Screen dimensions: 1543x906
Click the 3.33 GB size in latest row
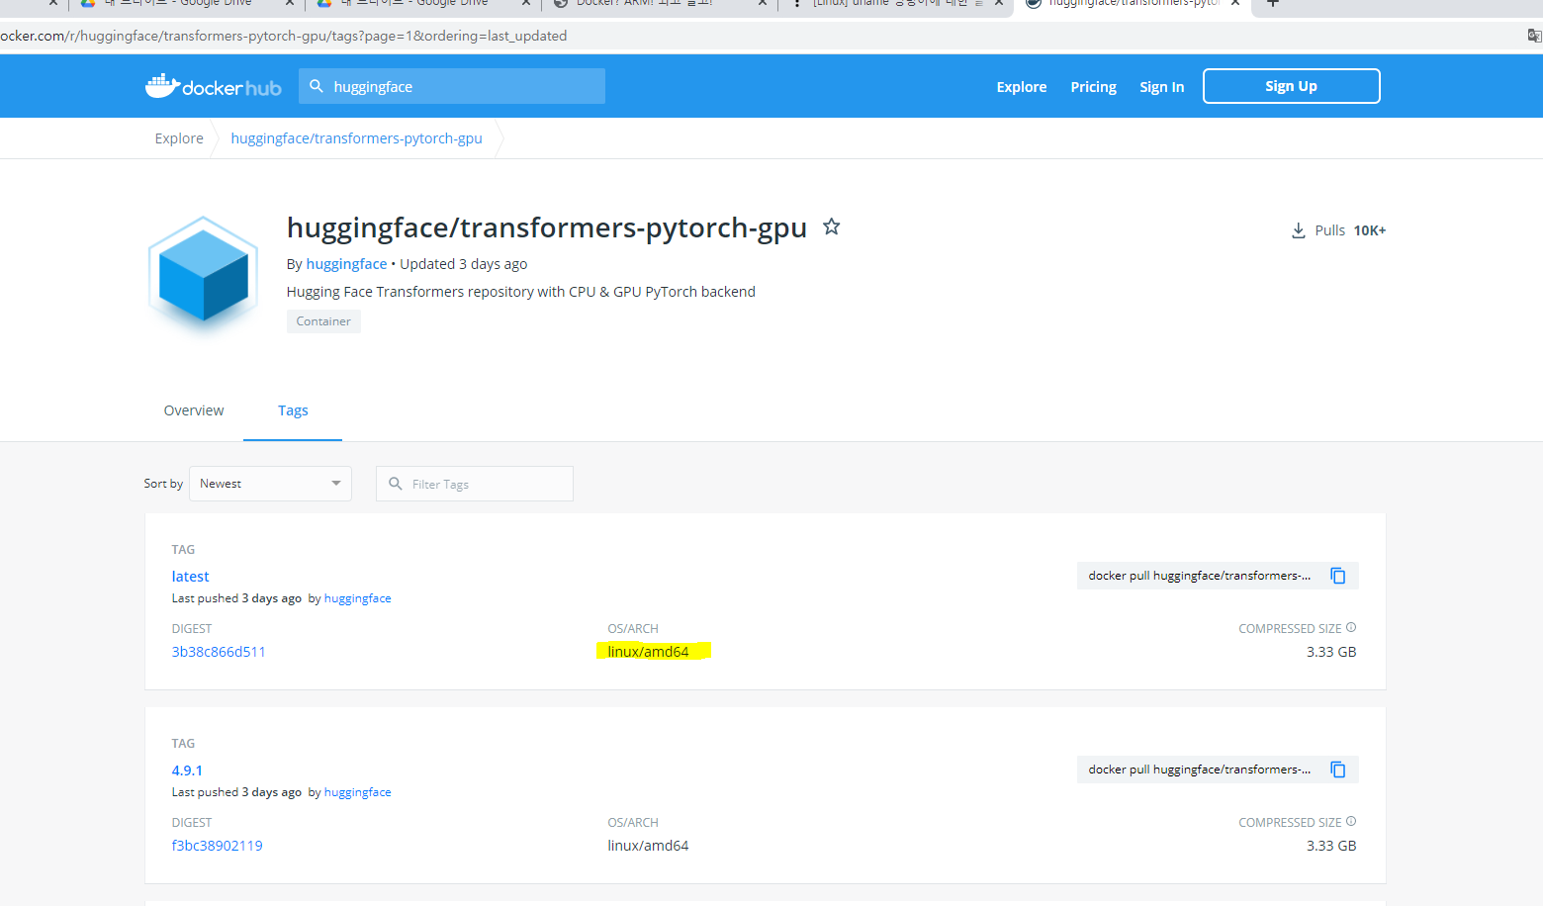[x=1331, y=652]
